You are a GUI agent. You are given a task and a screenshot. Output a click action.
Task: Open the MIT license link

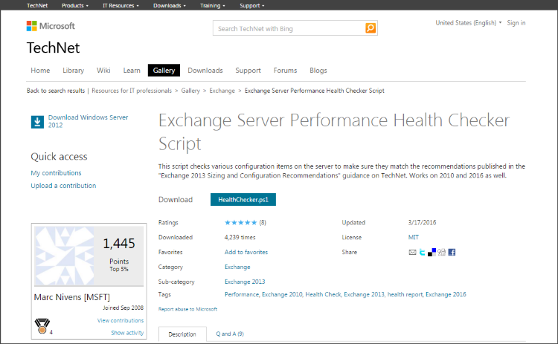point(414,237)
